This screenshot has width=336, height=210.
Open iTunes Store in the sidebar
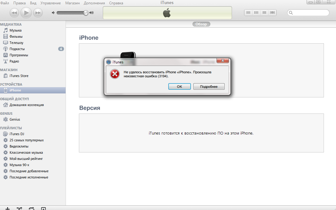19,76
